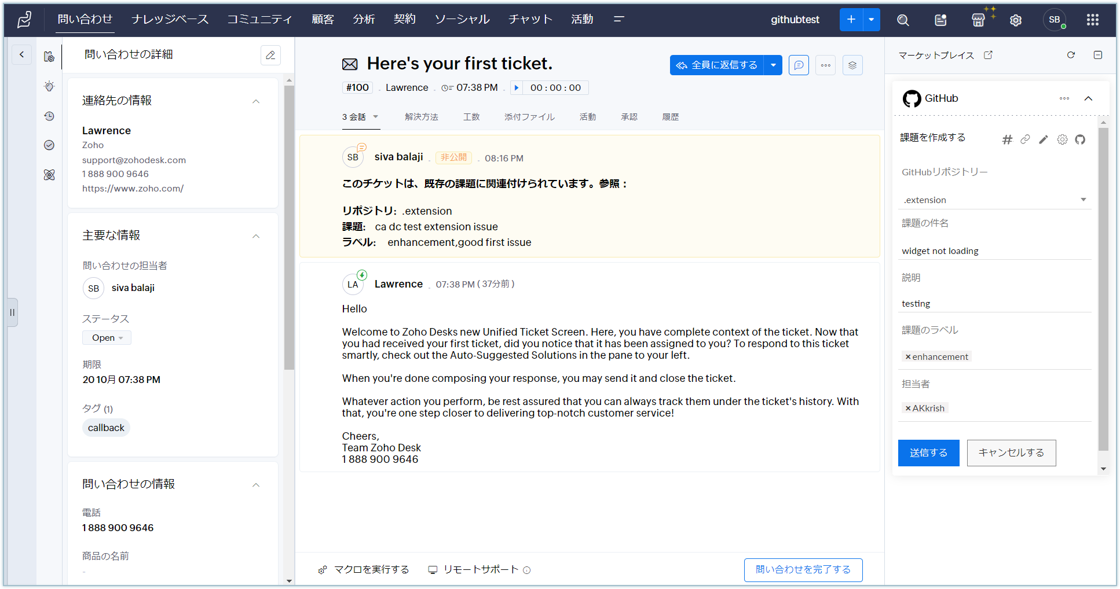This screenshot has width=1120, height=589.
Task: Click the callback tag chip
Action: [106, 428]
